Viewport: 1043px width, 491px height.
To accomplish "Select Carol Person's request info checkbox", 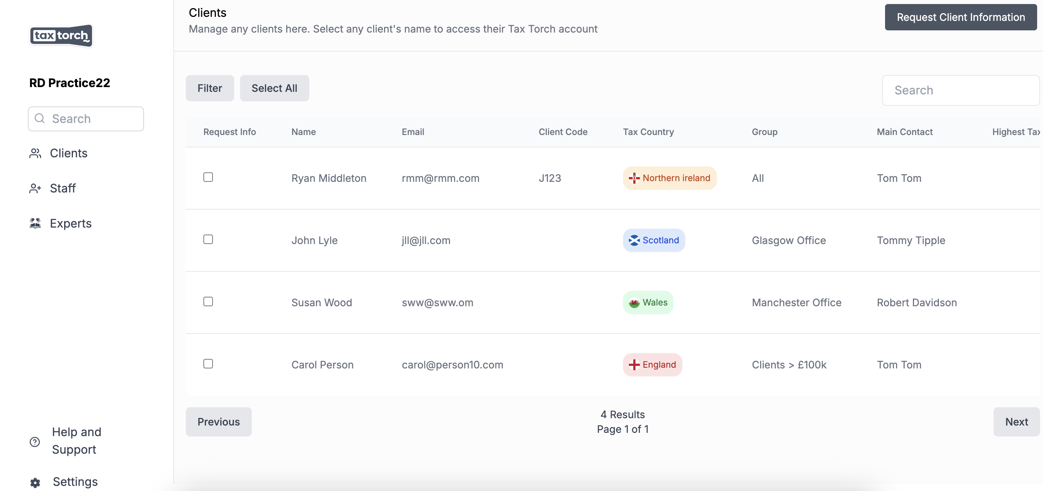I will pos(208,364).
